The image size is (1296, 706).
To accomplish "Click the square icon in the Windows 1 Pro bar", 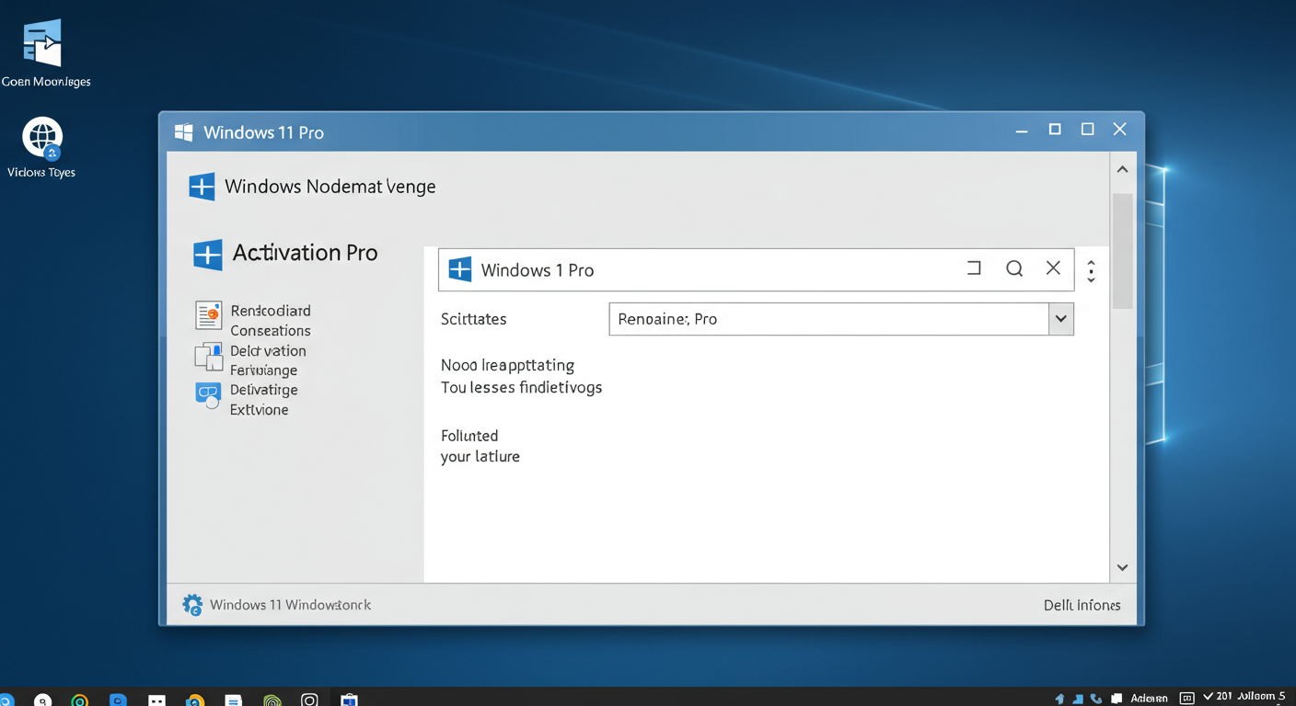I will click(x=974, y=268).
